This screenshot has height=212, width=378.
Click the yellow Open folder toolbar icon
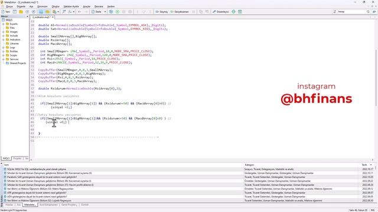[21, 12]
